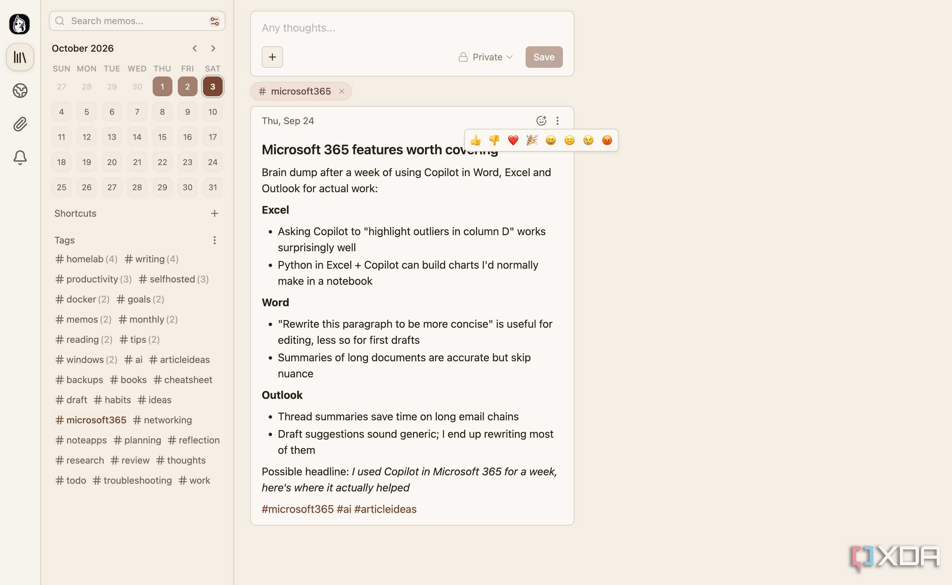Open the notifications bell icon
952x585 pixels.
(20, 157)
